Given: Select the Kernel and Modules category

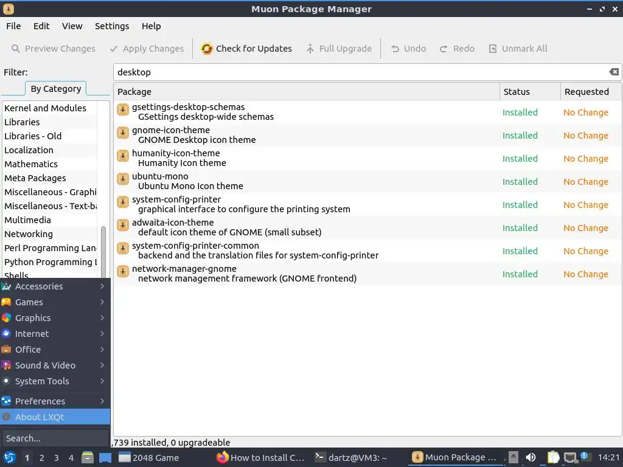Looking at the screenshot, I should 50,108.
